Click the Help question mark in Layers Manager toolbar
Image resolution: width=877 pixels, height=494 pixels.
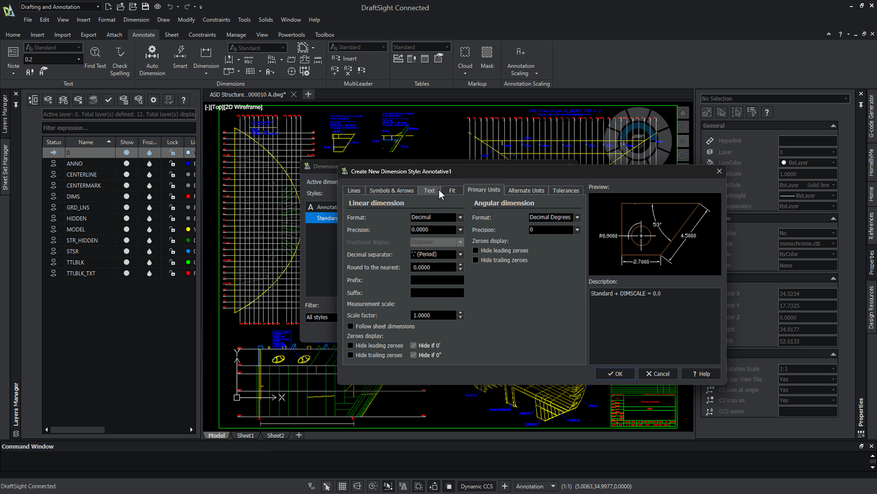184,99
